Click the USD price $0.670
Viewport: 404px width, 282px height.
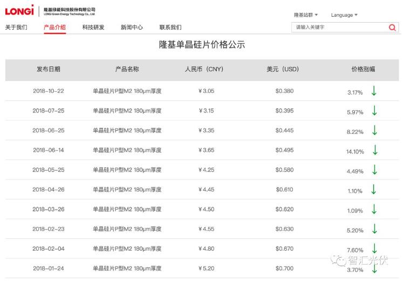[x=284, y=249]
